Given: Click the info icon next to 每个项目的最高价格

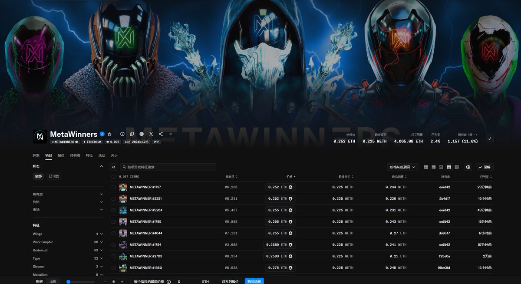Looking at the screenshot, I should pyautogui.click(x=168, y=281).
